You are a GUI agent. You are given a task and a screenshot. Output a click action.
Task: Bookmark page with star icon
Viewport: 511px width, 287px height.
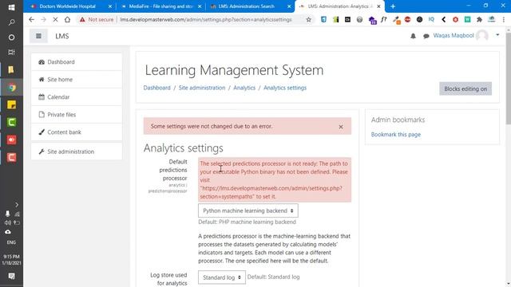(x=308, y=19)
